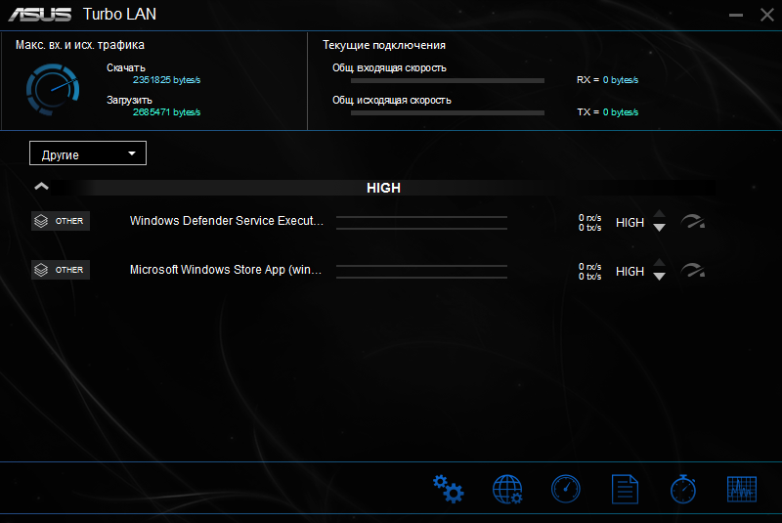Screen dimensions: 782x523
Task: Open the speedometer gauge icon
Action: [566, 489]
